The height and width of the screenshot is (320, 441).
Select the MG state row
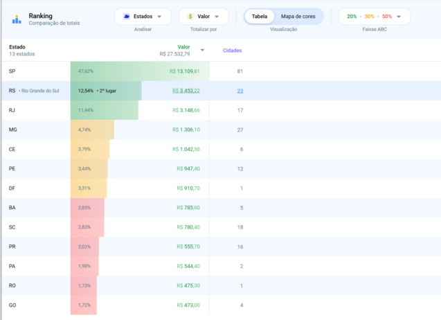(x=222, y=130)
